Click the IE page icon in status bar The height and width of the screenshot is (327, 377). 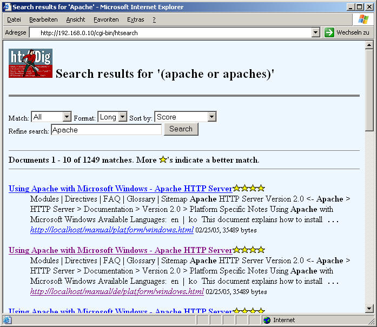(7, 320)
